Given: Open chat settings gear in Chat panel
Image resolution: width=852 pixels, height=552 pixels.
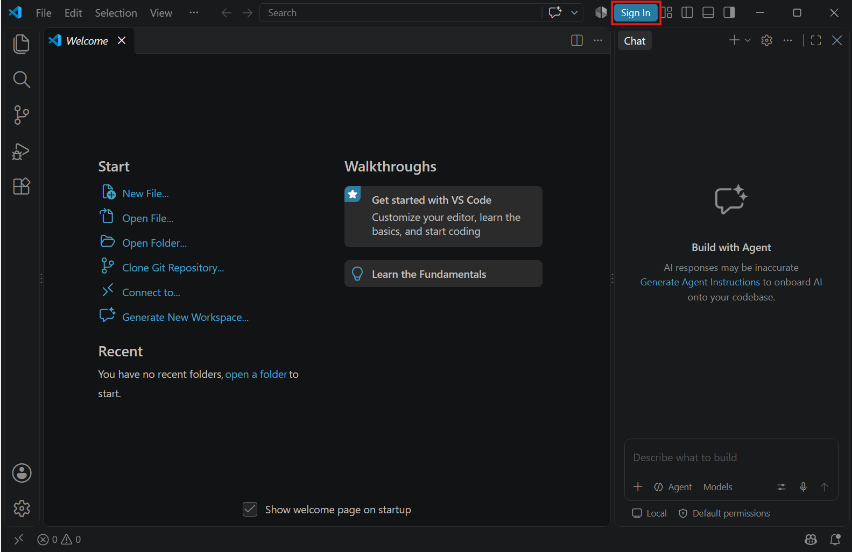Looking at the screenshot, I should click(x=767, y=40).
